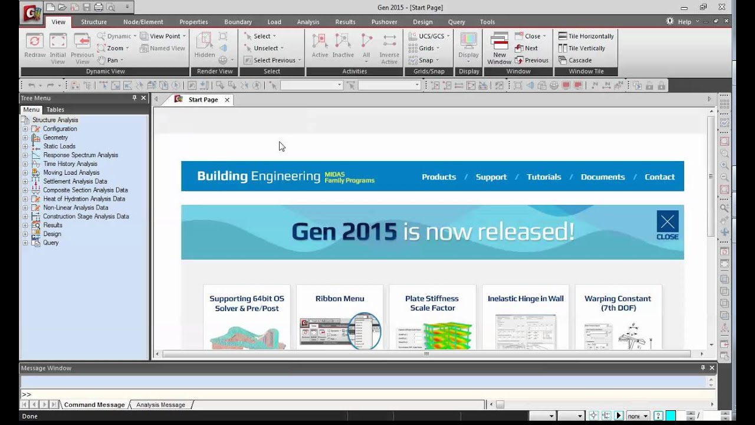Open the 'none' dropdown in status bar
The height and width of the screenshot is (425, 755).
click(x=638, y=416)
